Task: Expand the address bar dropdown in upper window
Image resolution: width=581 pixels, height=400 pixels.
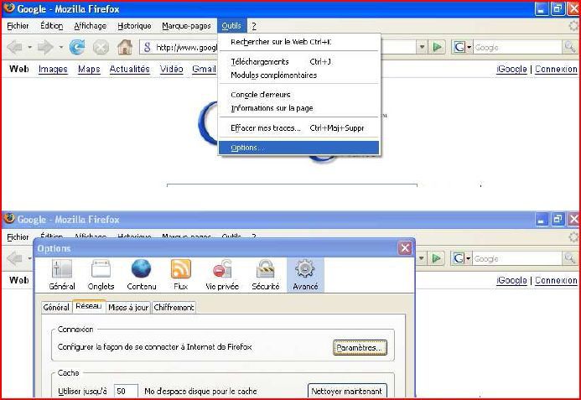Action: [422, 47]
